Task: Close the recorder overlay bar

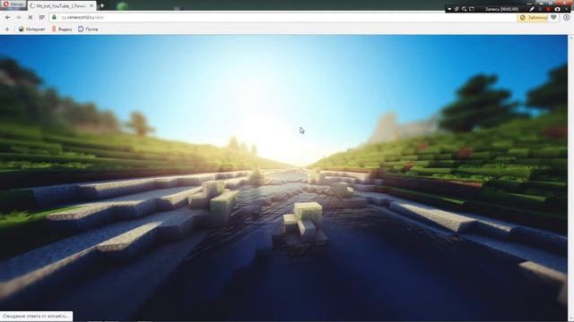Action: 567,9
